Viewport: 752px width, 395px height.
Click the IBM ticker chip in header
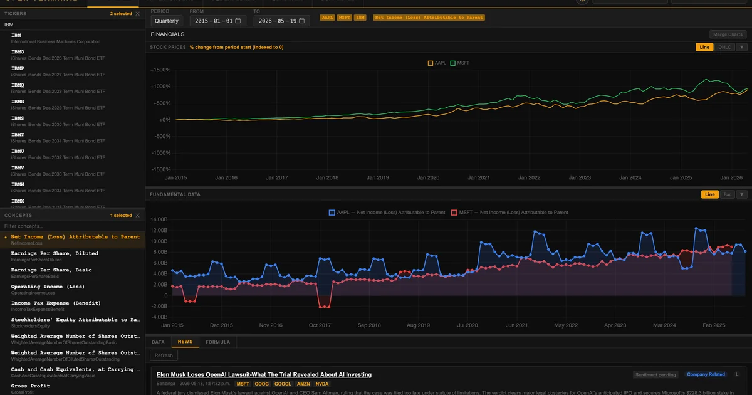coord(360,18)
